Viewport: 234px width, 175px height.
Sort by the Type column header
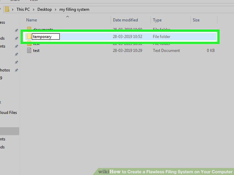point(157,20)
